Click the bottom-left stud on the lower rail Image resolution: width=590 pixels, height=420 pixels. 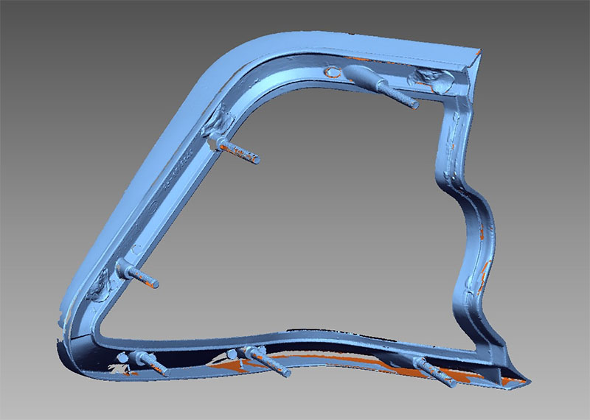pyautogui.click(x=150, y=363)
